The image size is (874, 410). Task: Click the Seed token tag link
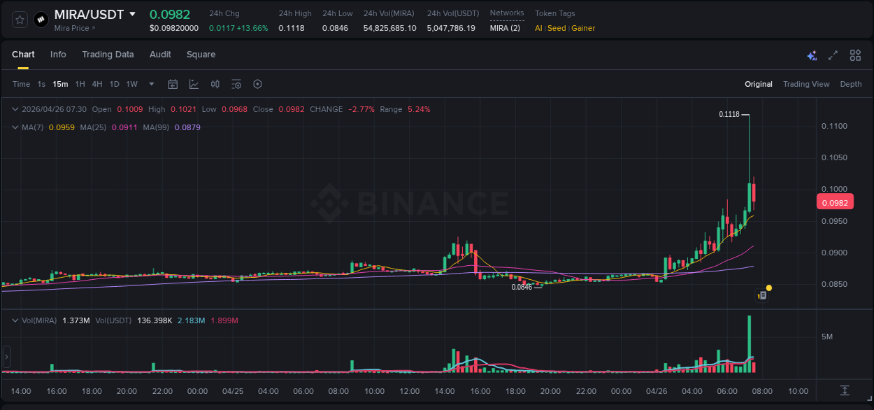coord(556,28)
